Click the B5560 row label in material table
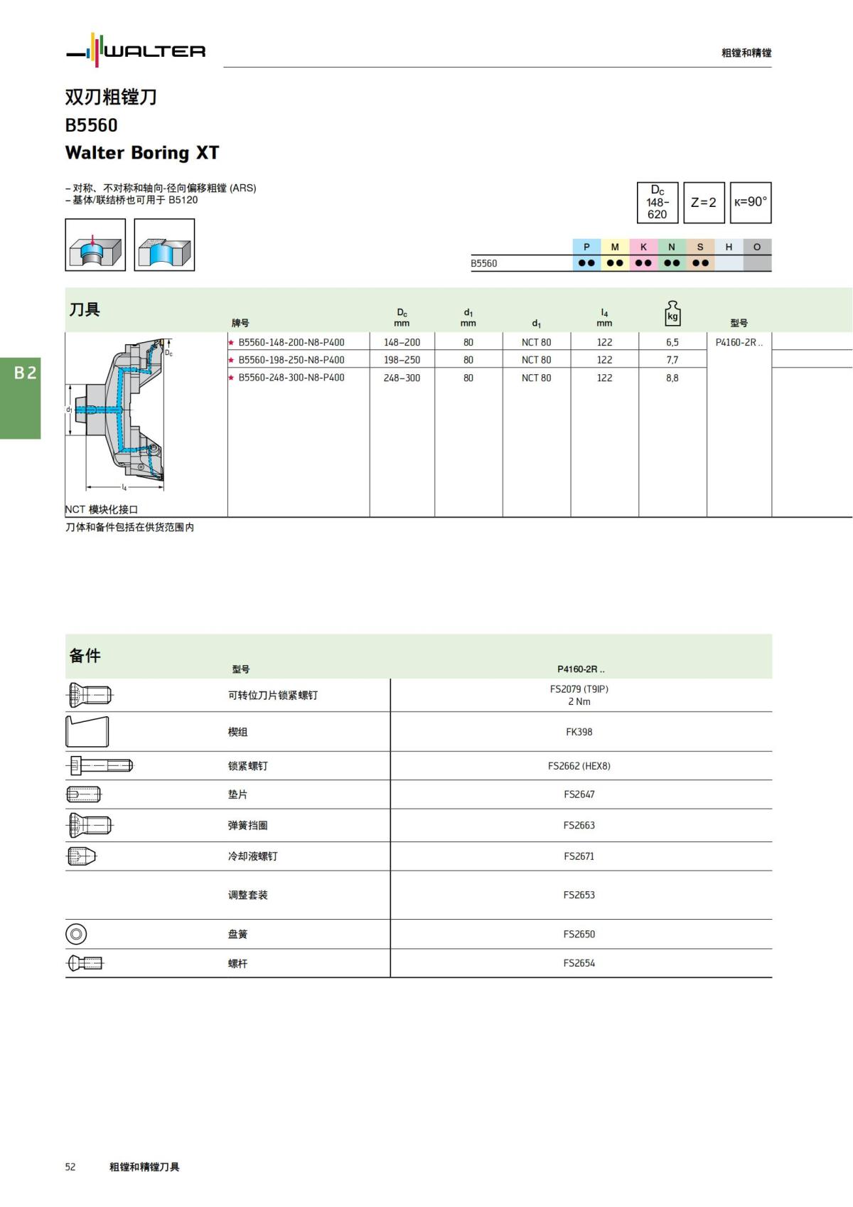Screen dimensions: 853x1207 tap(484, 263)
